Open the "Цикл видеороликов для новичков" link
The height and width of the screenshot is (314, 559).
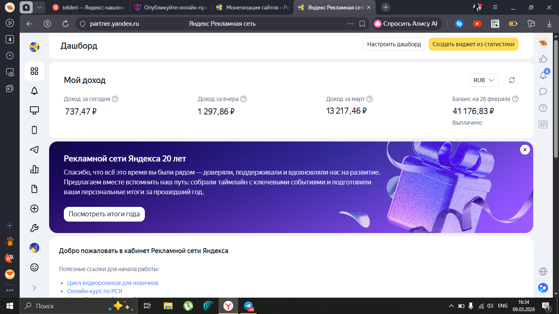pyautogui.click(x=113, y=283)
